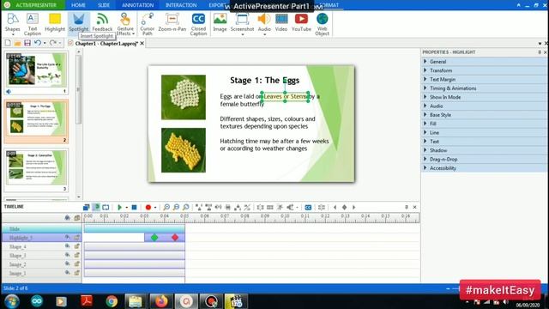Select the Slide row in the timeline

pos(42,228)
